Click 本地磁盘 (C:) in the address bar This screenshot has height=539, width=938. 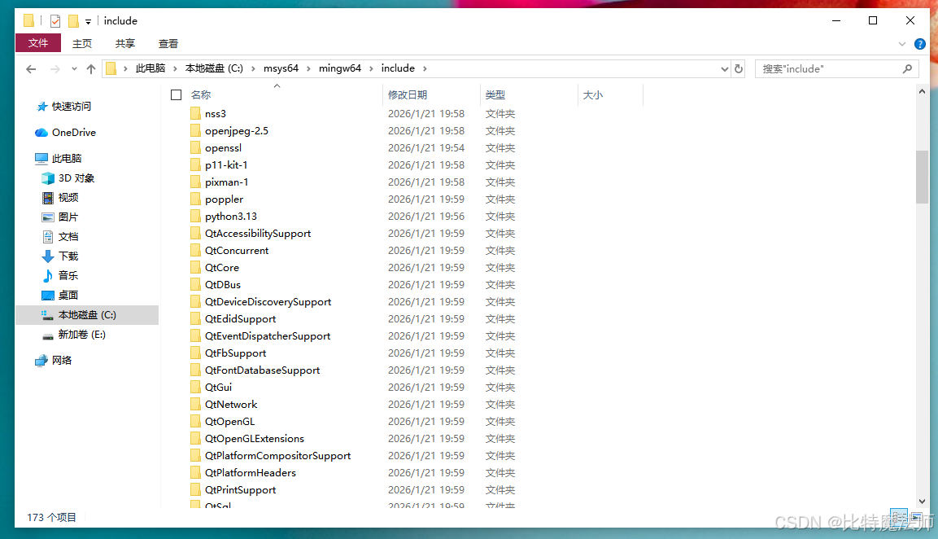pyautogui.click(x=214, y=68)
